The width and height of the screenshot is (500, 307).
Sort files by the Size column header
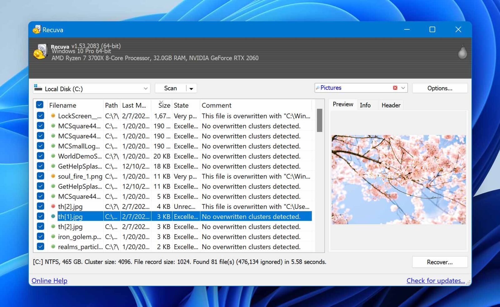(164, 105)
